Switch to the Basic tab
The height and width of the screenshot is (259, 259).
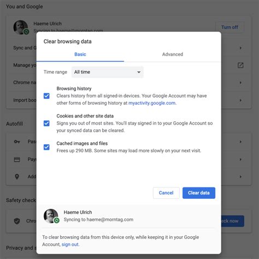[80, 54]
